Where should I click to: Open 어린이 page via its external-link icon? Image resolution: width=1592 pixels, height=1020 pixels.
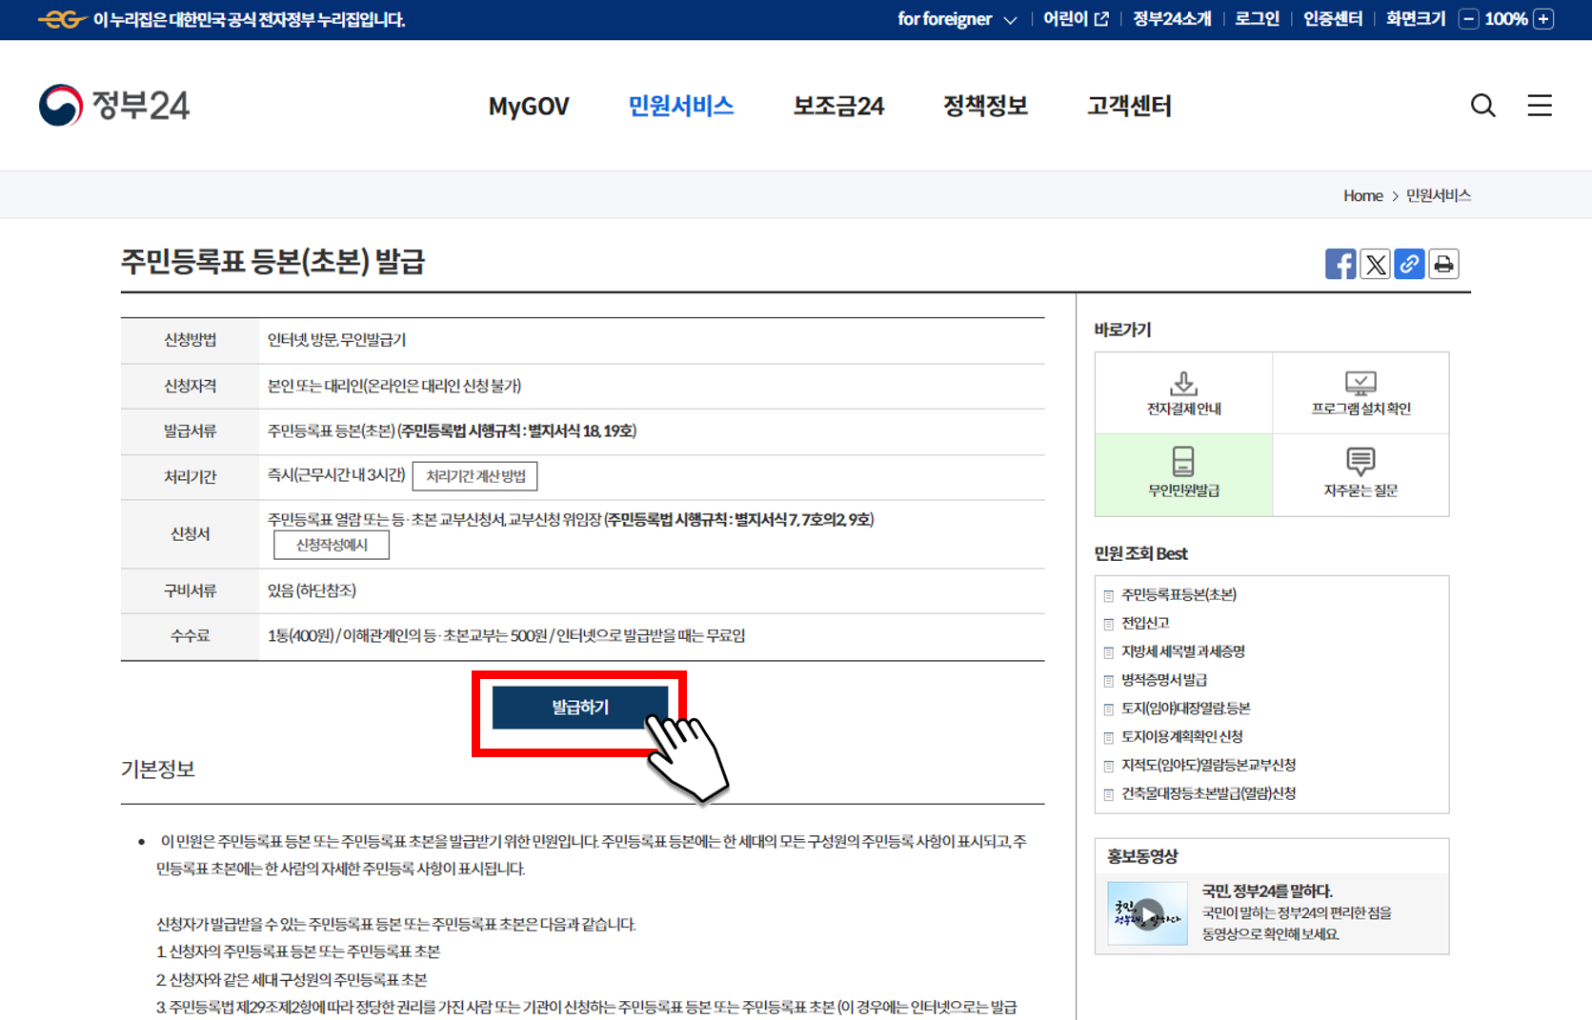point(1100,18)
